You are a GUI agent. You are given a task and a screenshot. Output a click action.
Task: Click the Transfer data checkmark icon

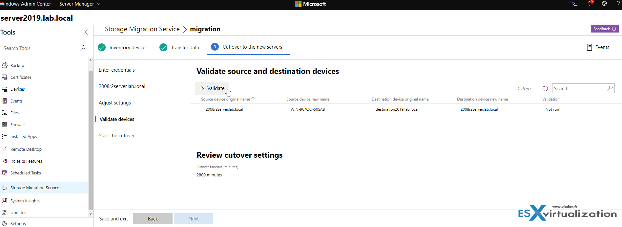(163, 47)
